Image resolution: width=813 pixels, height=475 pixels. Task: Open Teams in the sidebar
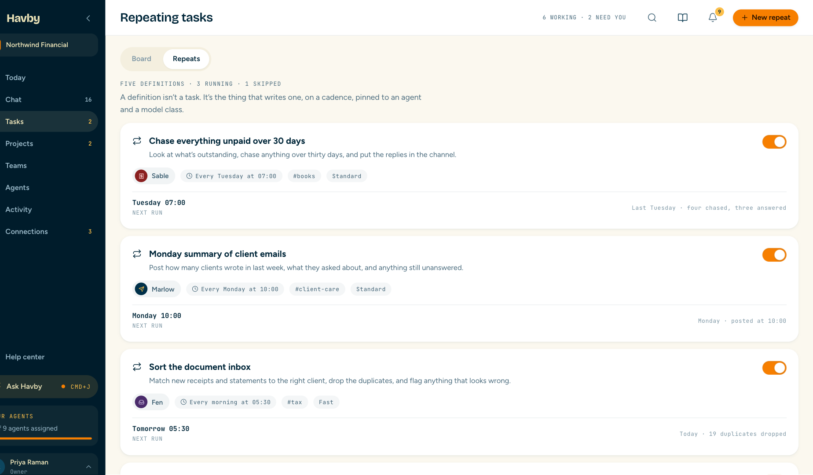49,165
